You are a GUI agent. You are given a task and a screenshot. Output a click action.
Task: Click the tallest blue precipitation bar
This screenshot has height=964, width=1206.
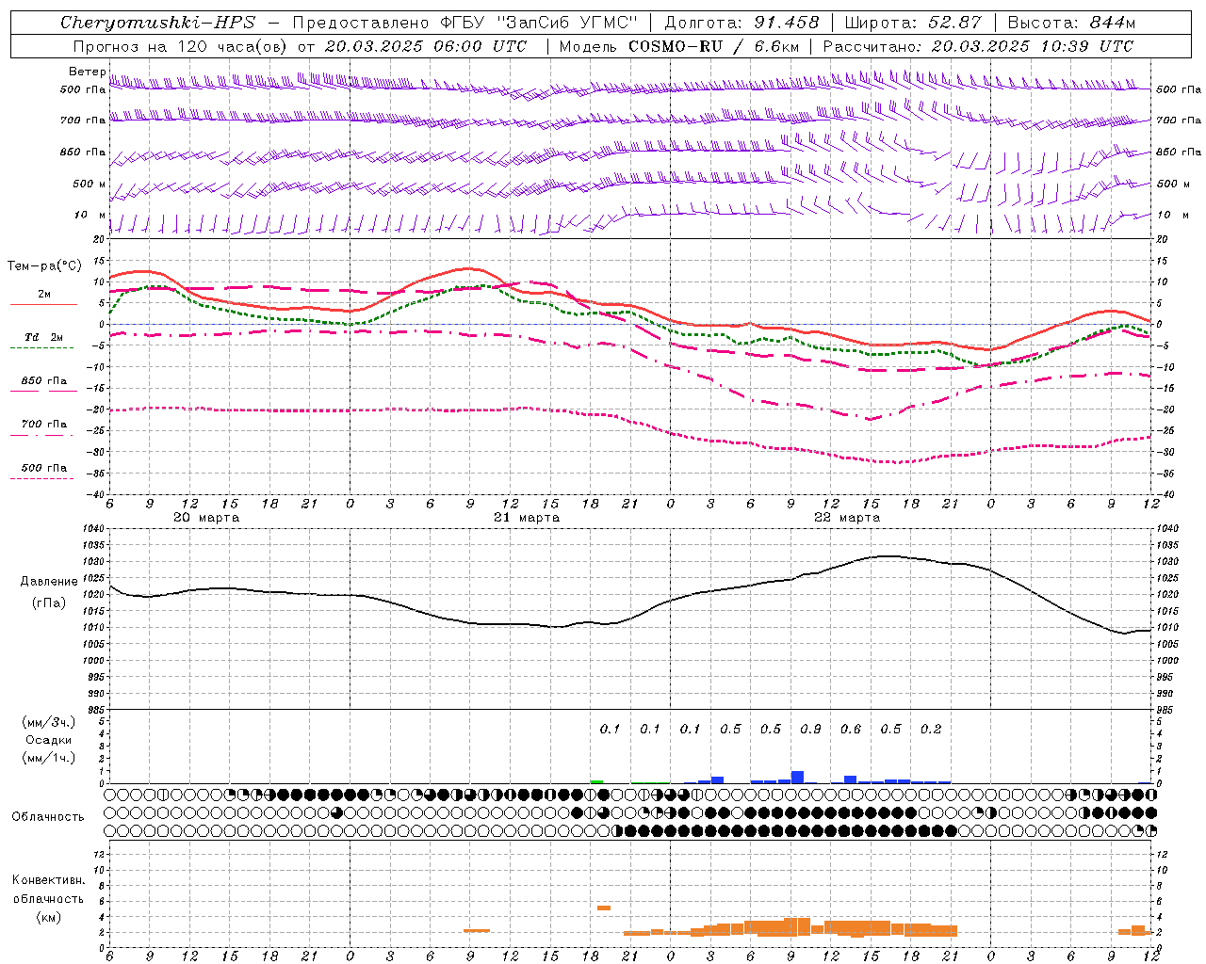[797, 778]
